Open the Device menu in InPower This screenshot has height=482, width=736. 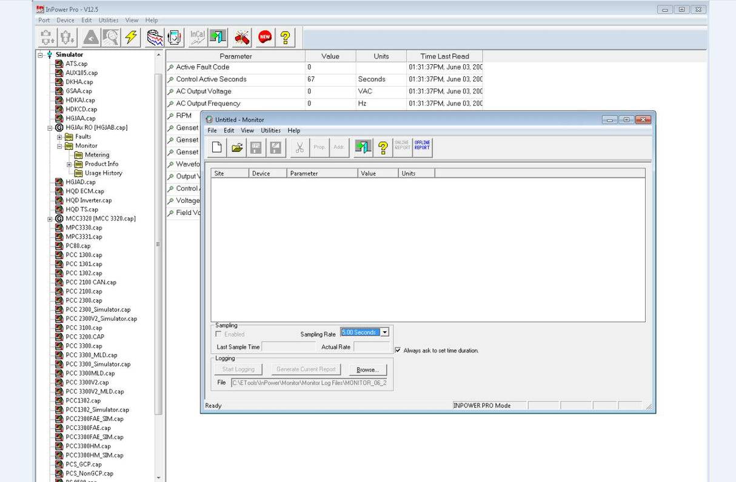(65, 20)
